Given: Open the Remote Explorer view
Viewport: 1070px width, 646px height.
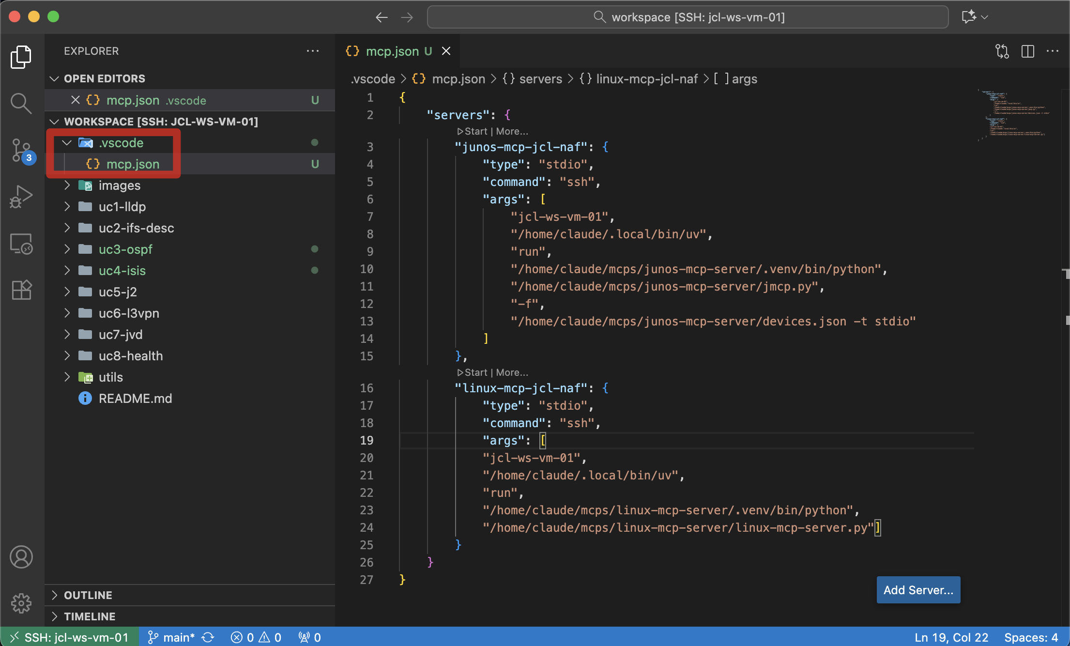Looking at the screenshot, I should click(x=21, y=244).
